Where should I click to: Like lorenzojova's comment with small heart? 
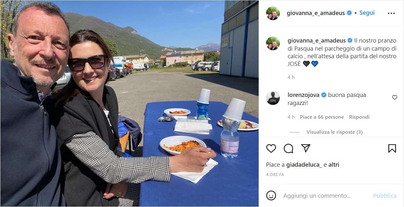coord(395,98)
